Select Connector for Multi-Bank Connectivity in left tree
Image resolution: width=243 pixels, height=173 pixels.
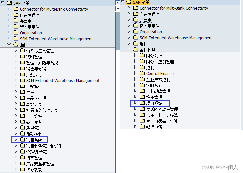point(54,9)
